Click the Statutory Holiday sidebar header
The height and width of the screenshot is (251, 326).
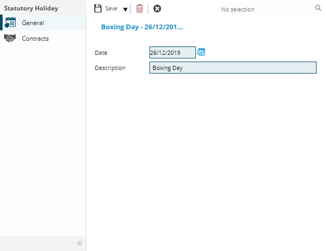tap(32, 9)
